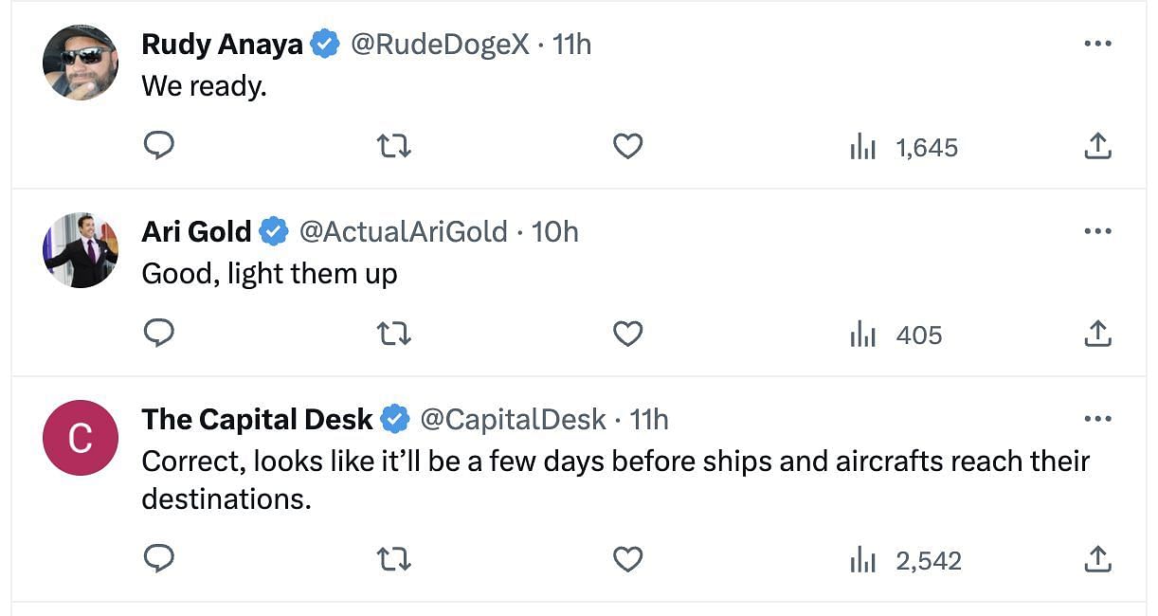
Task: Open Rudy Anaya's profile name link
Action: click(x=222, y=44)
